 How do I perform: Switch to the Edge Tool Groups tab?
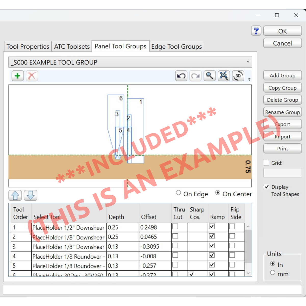pyautogui.click(x=176, y=47)
